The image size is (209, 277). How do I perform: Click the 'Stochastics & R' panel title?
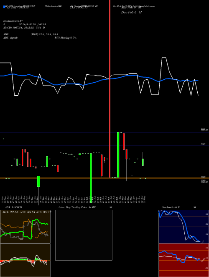tap(171, 207)
